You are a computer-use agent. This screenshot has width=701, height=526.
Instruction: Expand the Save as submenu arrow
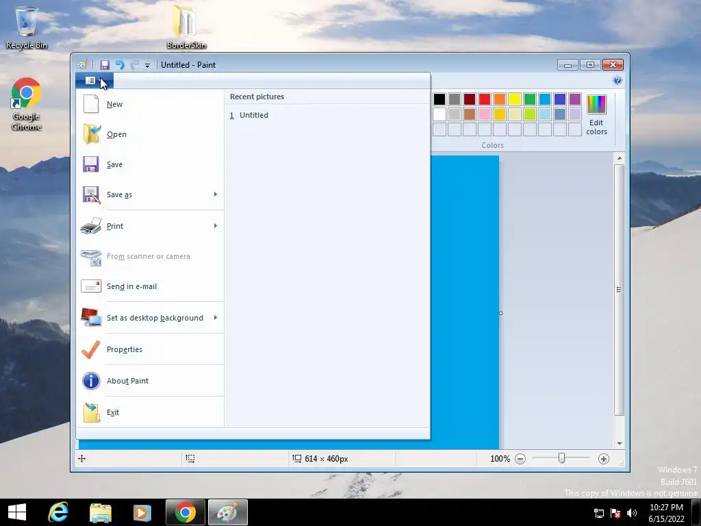[x=216, y=194]
